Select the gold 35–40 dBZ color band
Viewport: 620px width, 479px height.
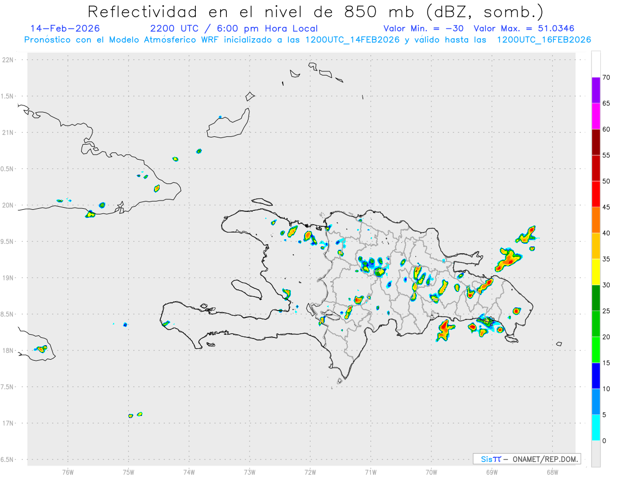596,246
